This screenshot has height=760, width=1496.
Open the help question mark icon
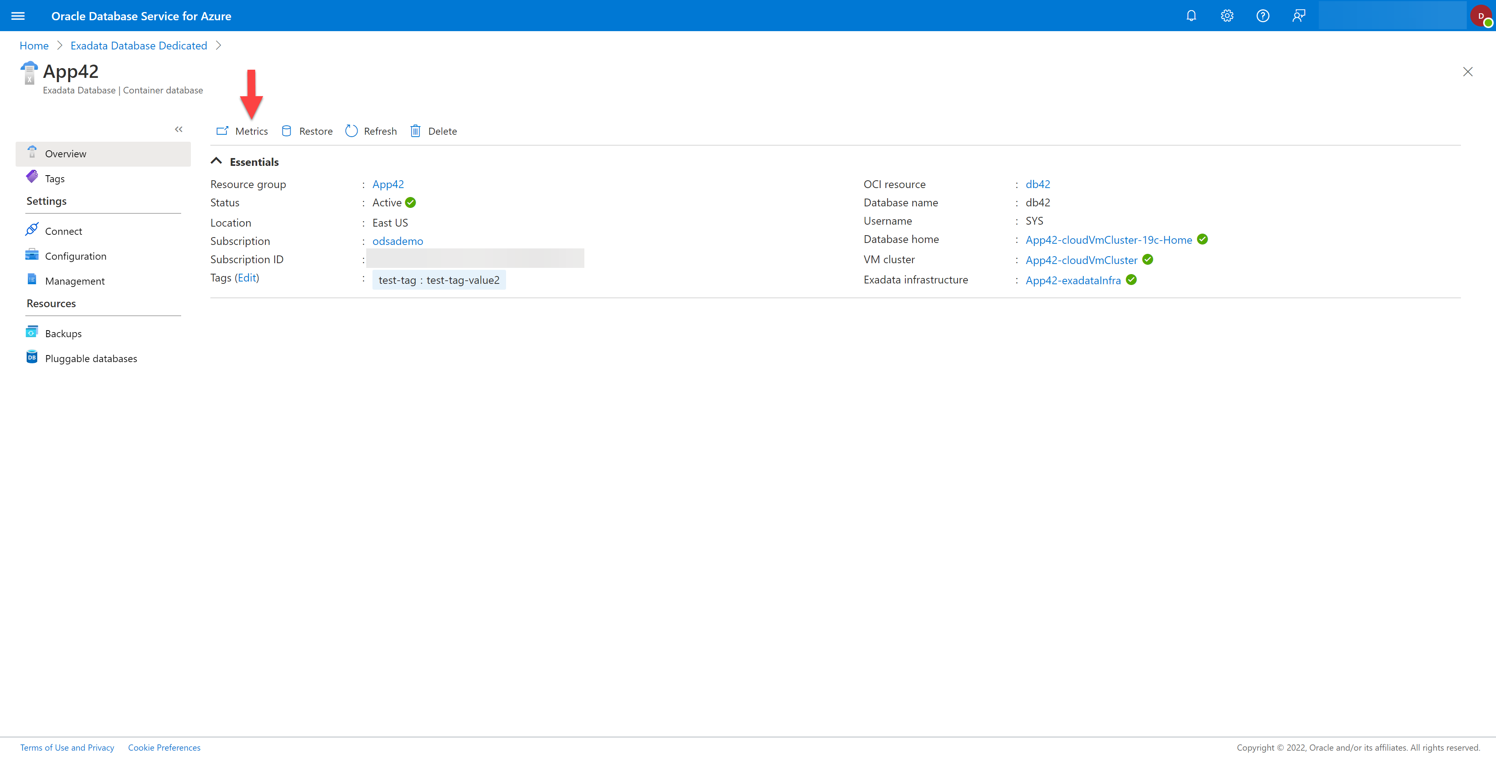click(1263, 16)
